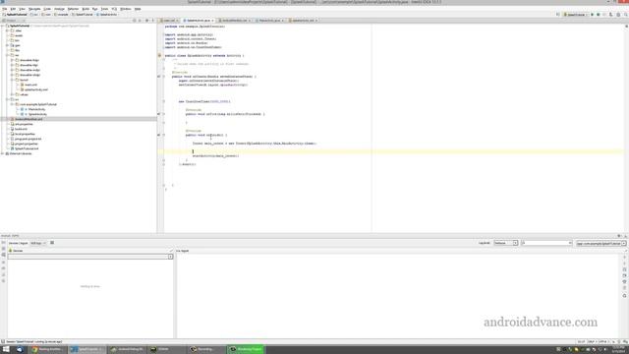This screenshot has width=629, height=354.
Task: Collapse the layout folder
Action: tap(13, 80)
